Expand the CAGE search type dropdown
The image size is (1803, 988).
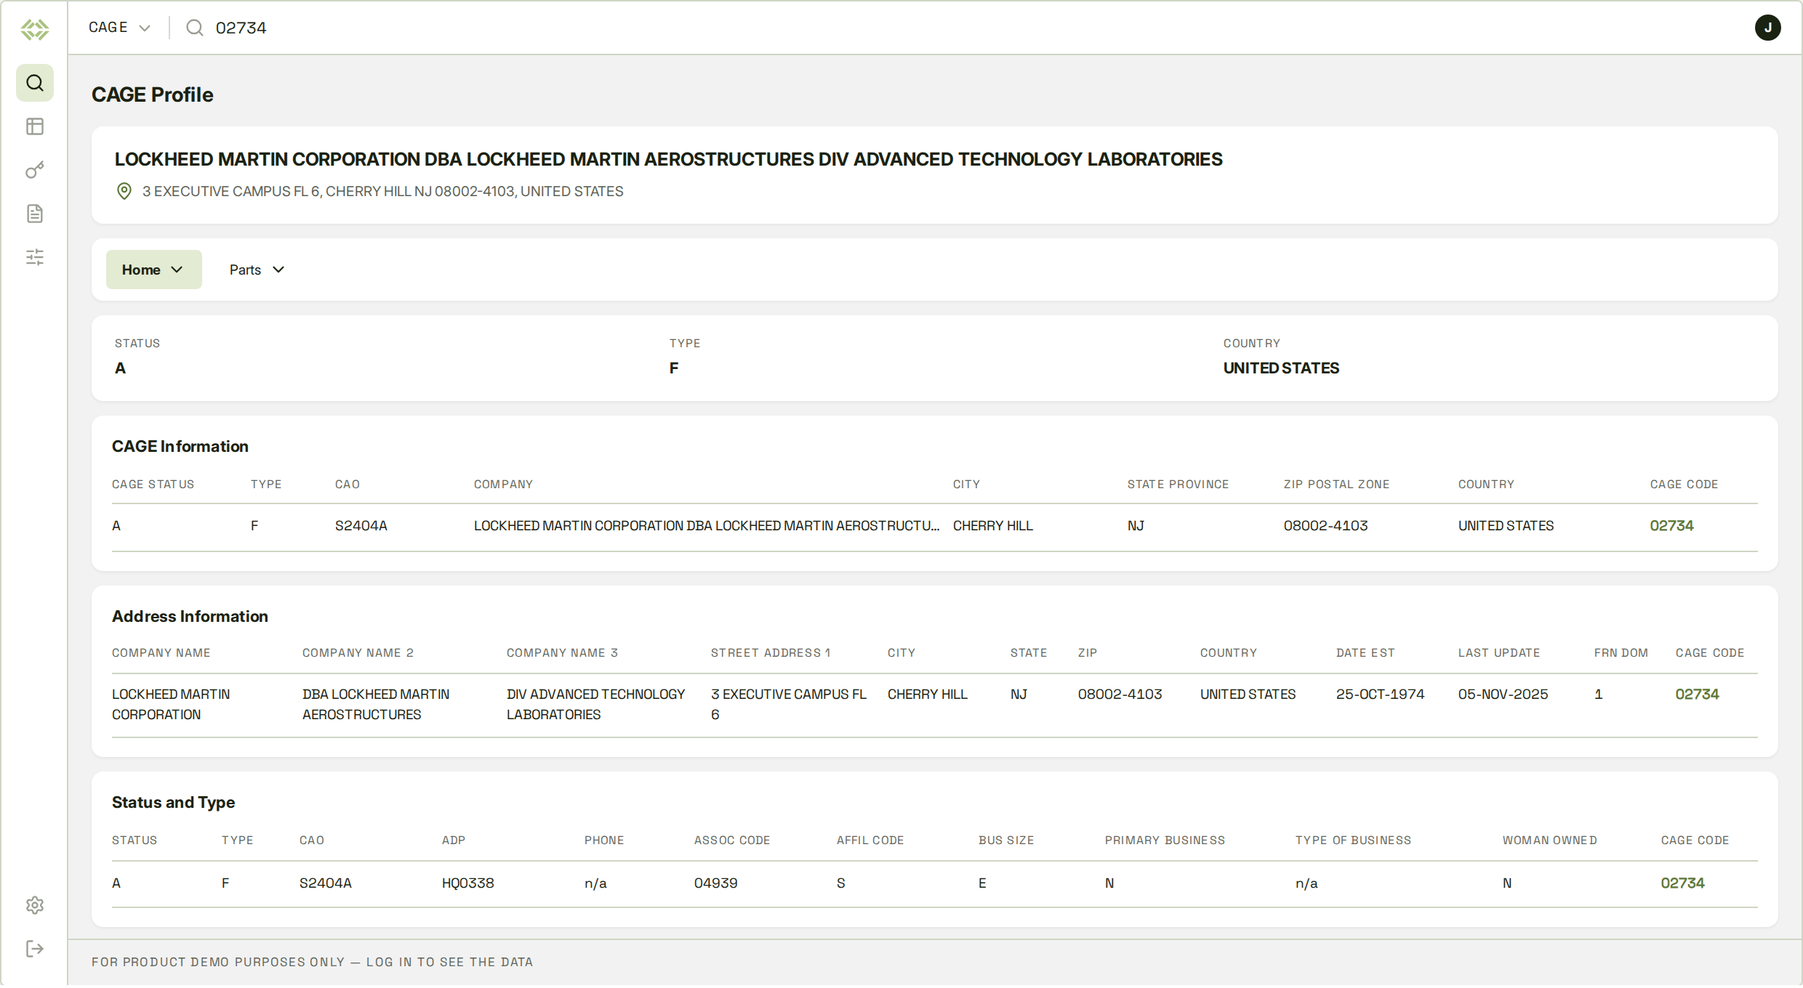pyautogui.click(x=120, y=28)
